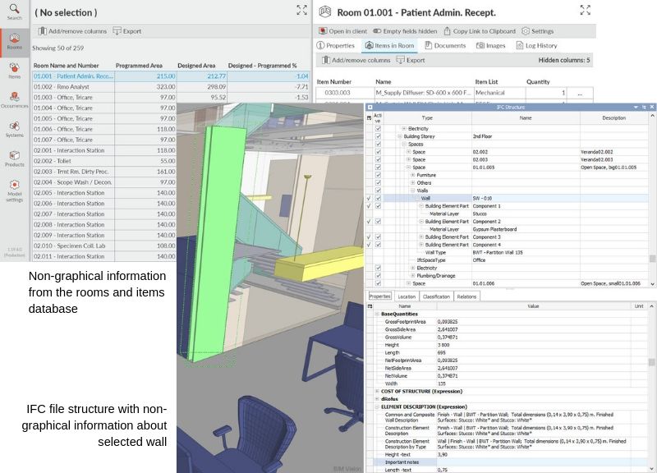Expand the Furniture tree node
This screenshot has height=473, width=657.
coord(413,175)
